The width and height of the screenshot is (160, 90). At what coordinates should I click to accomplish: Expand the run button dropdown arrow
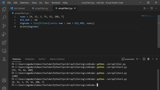tap(147, 8)
